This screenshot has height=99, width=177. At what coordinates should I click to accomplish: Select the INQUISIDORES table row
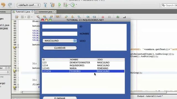pos(83,65)
